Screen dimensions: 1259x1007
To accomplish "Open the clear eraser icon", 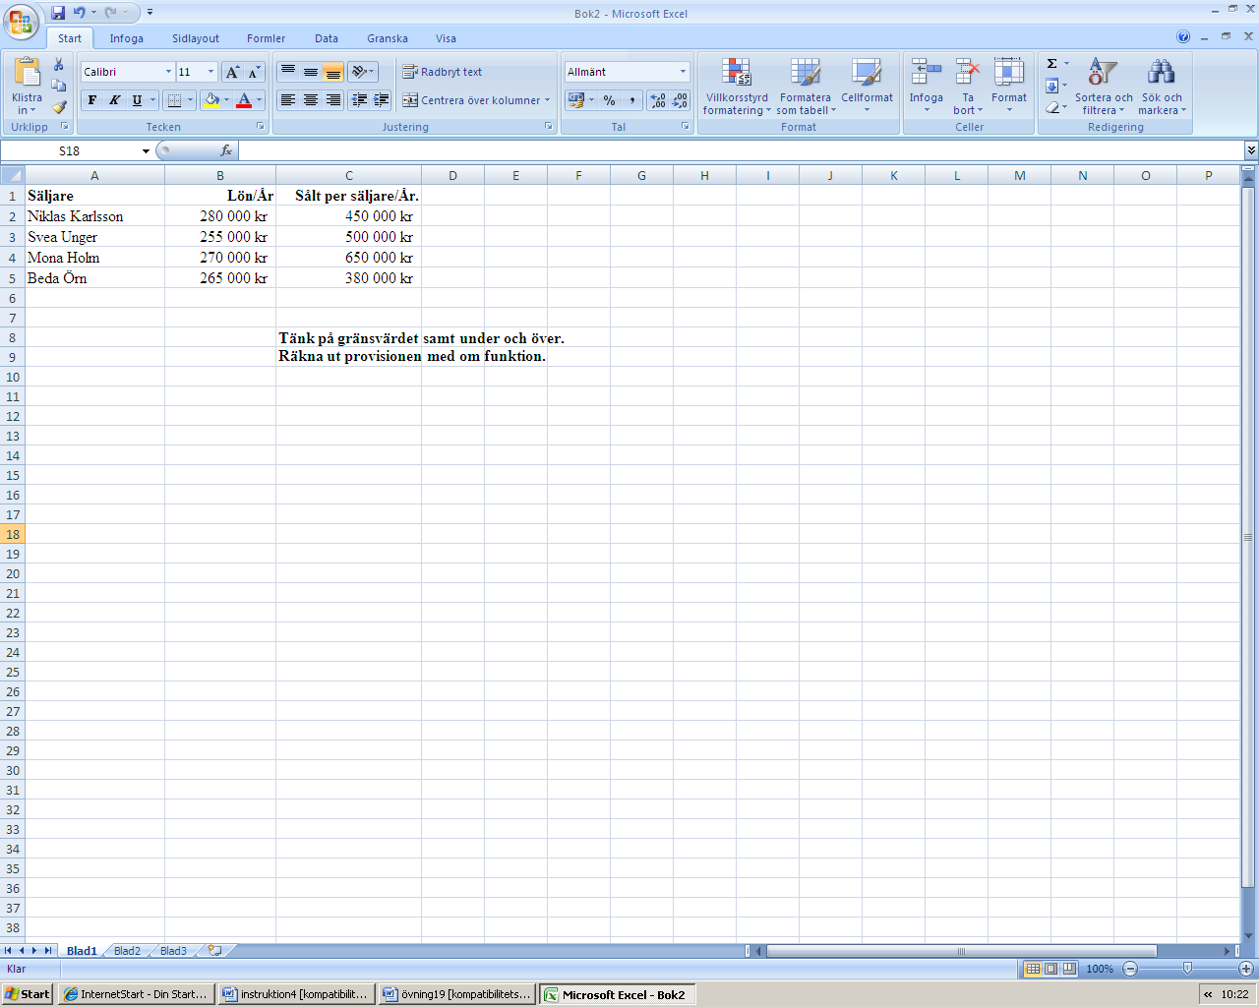I will click(x=1051, y=107).
